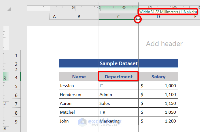The width and height of the screenshot is (200, 132).
Task: Select the Department header cell
Action: (118, 77)
